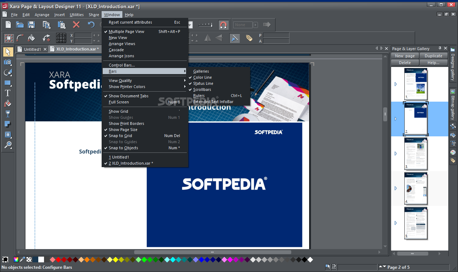Expand the View Quality submenu
The image size is (458, 272).
click(x=145, y=81)
